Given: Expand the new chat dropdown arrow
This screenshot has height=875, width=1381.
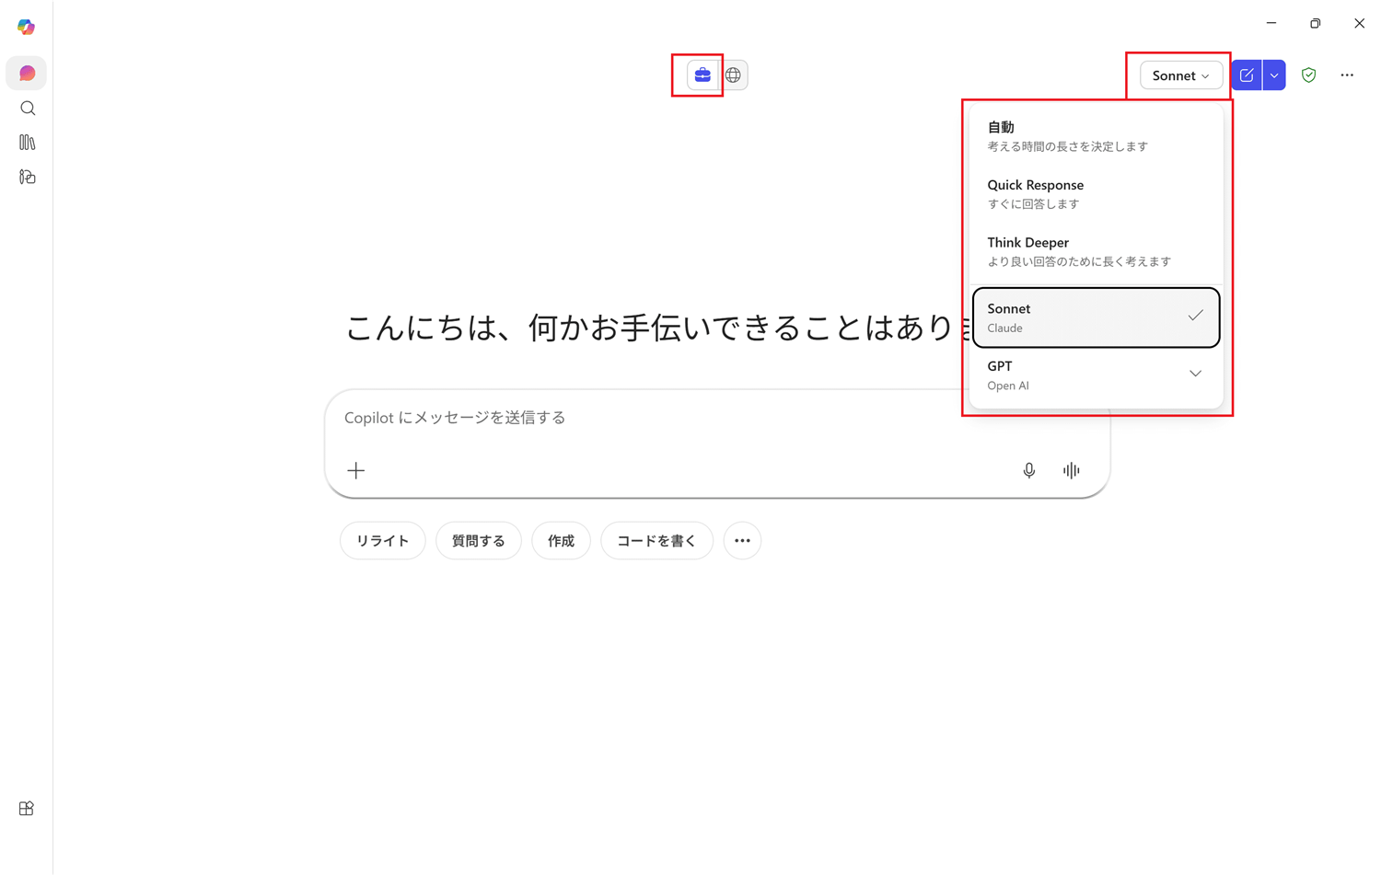Looking at the screenshot, I should coord(1274,75).
